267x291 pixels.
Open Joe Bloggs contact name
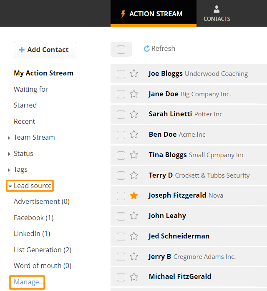(166, 74)
